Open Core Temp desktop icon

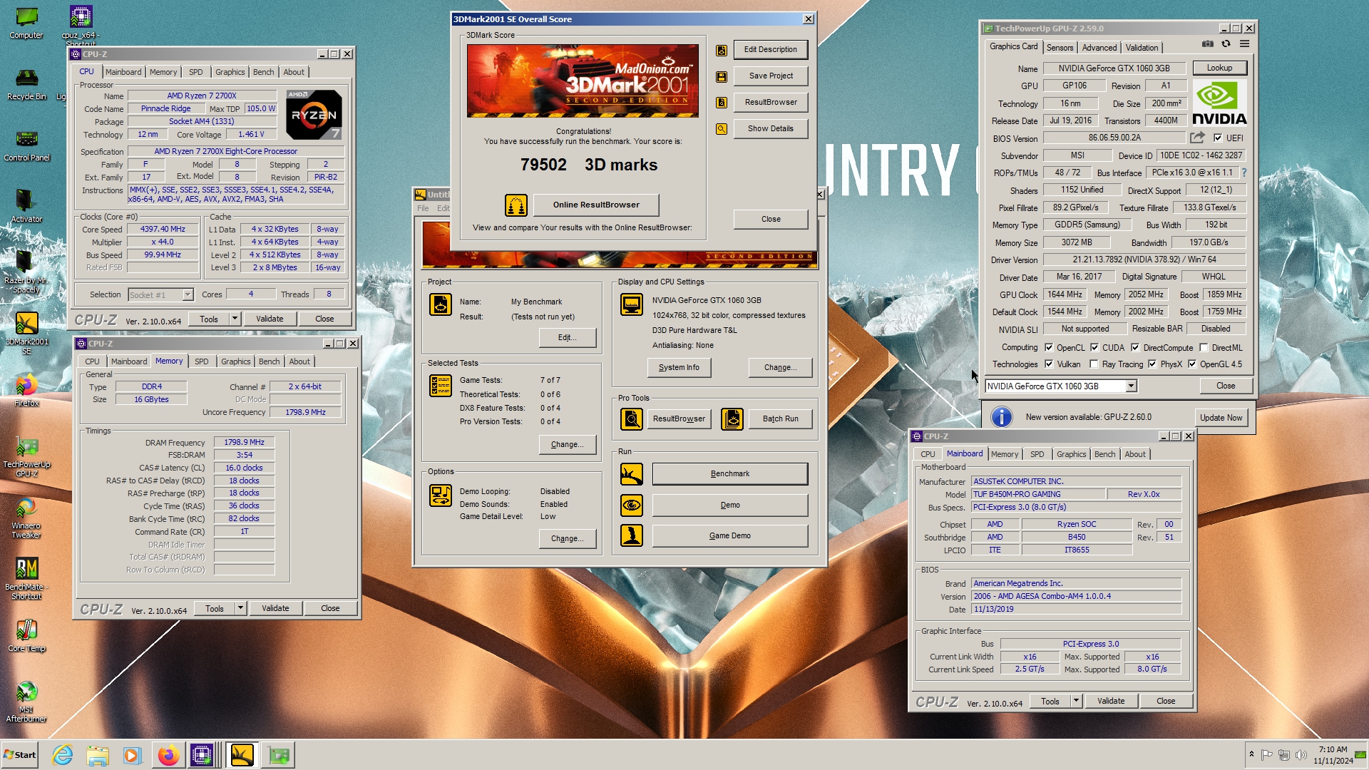click(x=26, y=635)
